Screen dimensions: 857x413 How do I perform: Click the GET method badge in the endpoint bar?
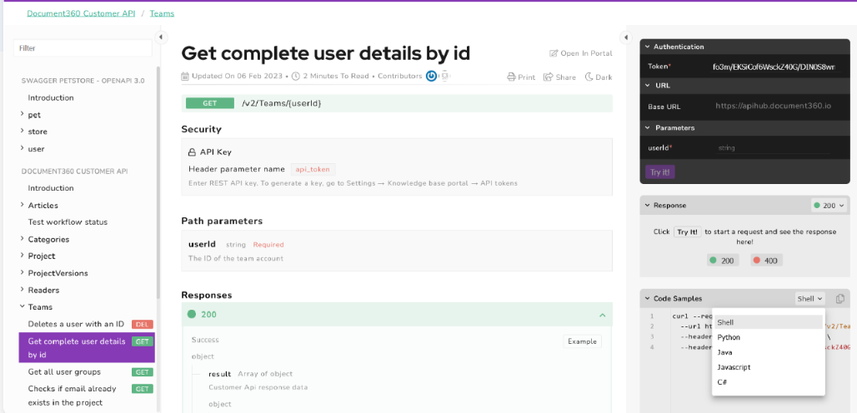click(x=210, y=103)
